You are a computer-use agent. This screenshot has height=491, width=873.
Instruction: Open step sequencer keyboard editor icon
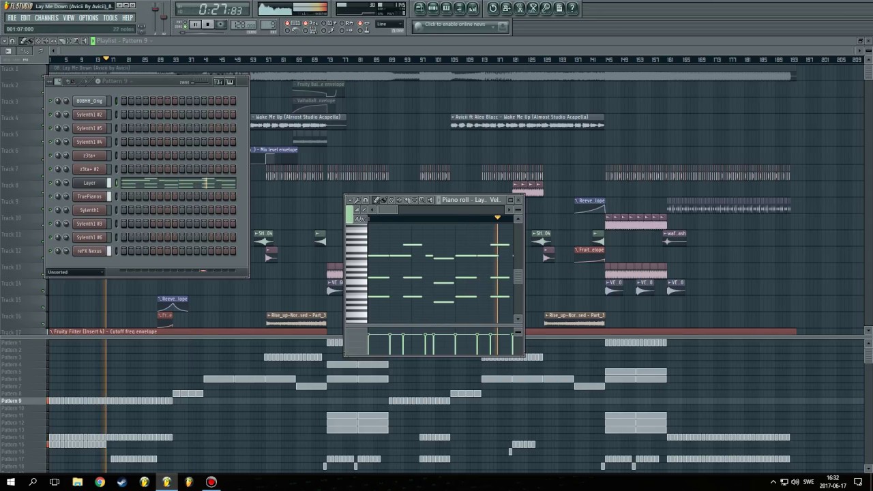pos(230,82)
